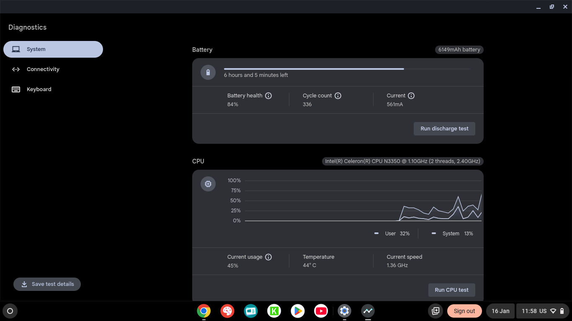Run the battery discharge test
The height and width of the screenshot is (321, 572).
[x=444, y=129]
